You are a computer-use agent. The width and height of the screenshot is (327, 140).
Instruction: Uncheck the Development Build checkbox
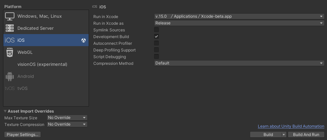coord(156,36)
